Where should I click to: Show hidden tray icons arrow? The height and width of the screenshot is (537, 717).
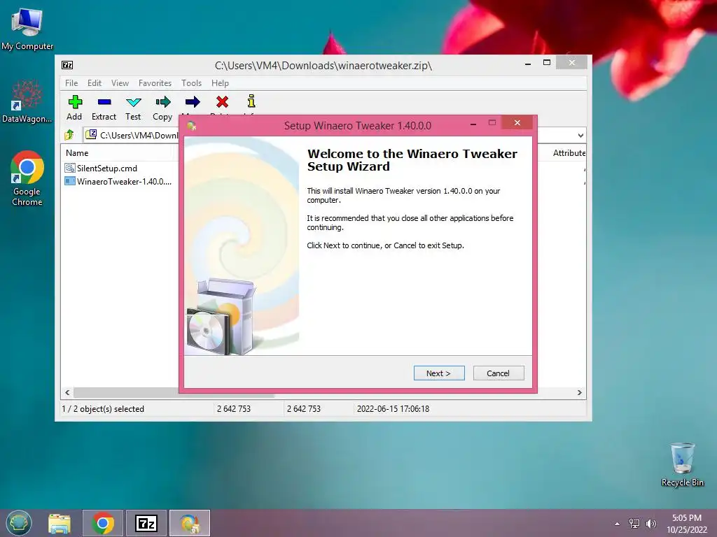click(x=618, y=524)
